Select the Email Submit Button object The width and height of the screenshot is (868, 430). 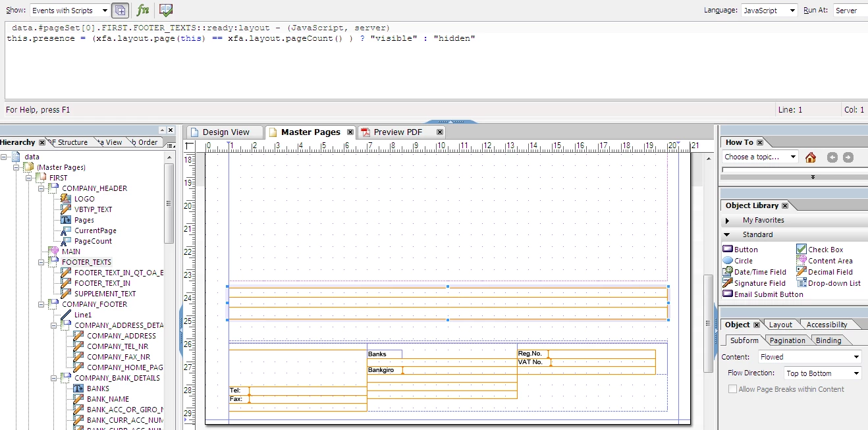tap(763, 294)
